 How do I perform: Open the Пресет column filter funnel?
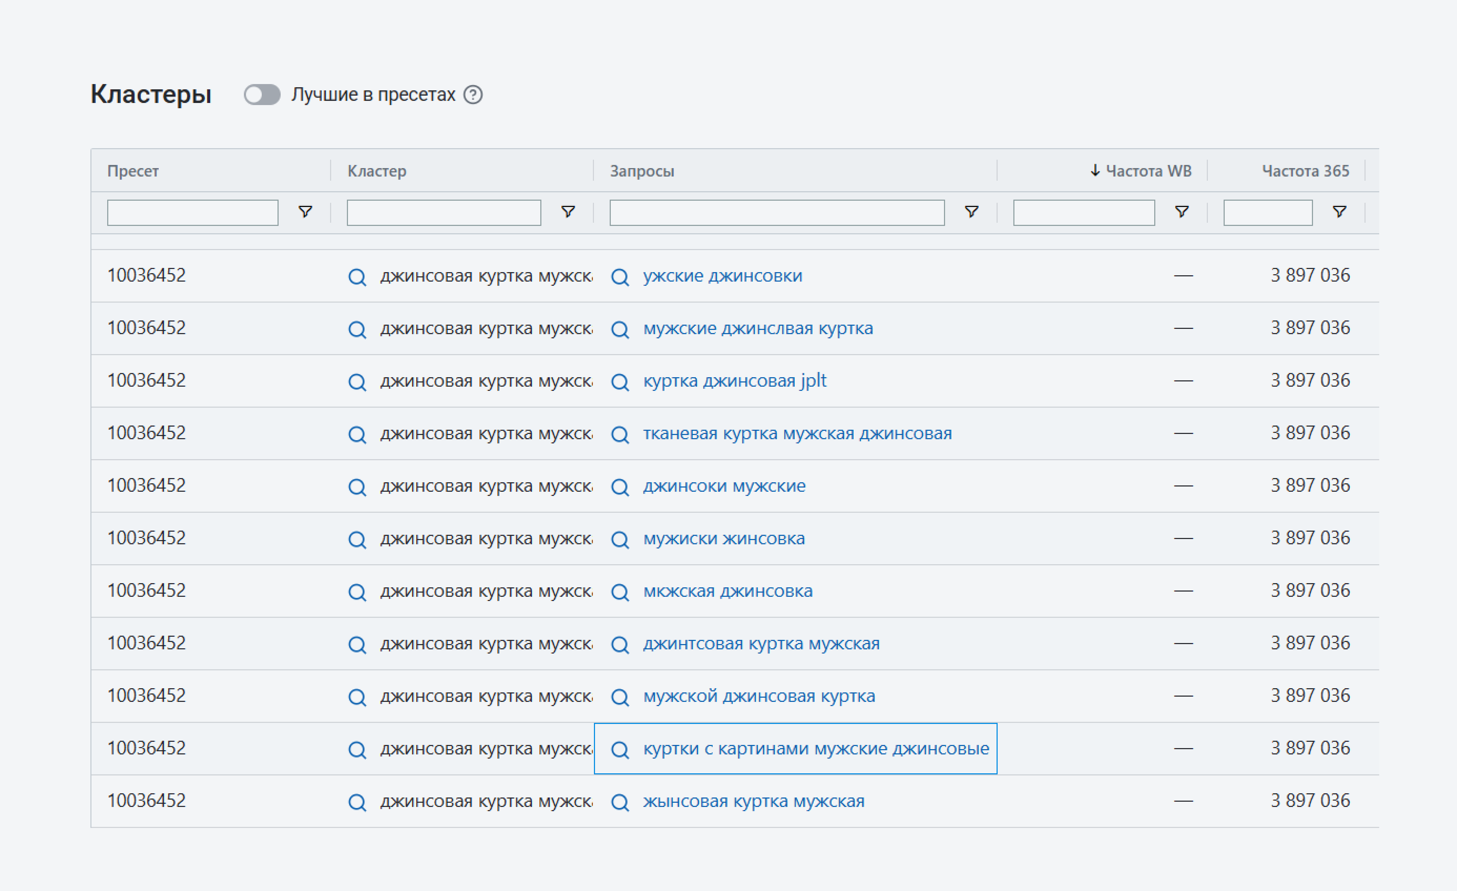(x=305, y=212)
